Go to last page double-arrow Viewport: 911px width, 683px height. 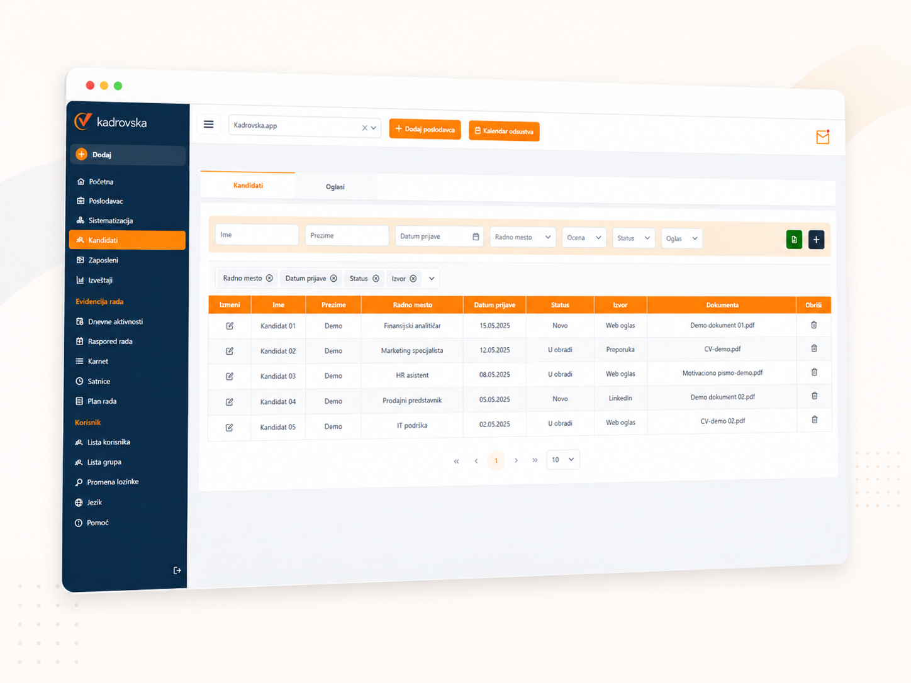tap(535, 460)
